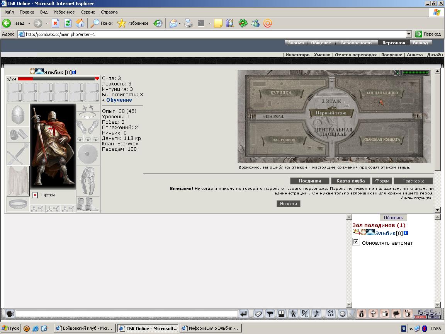This screenshot has width=445, height=334.
Task: Toggle the ON AFK status icon
Action: [331, 314]
